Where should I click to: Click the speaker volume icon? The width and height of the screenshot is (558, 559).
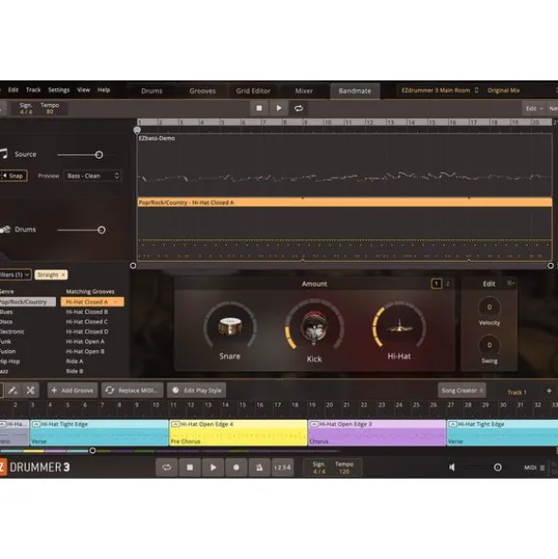(x=452, y=467)
